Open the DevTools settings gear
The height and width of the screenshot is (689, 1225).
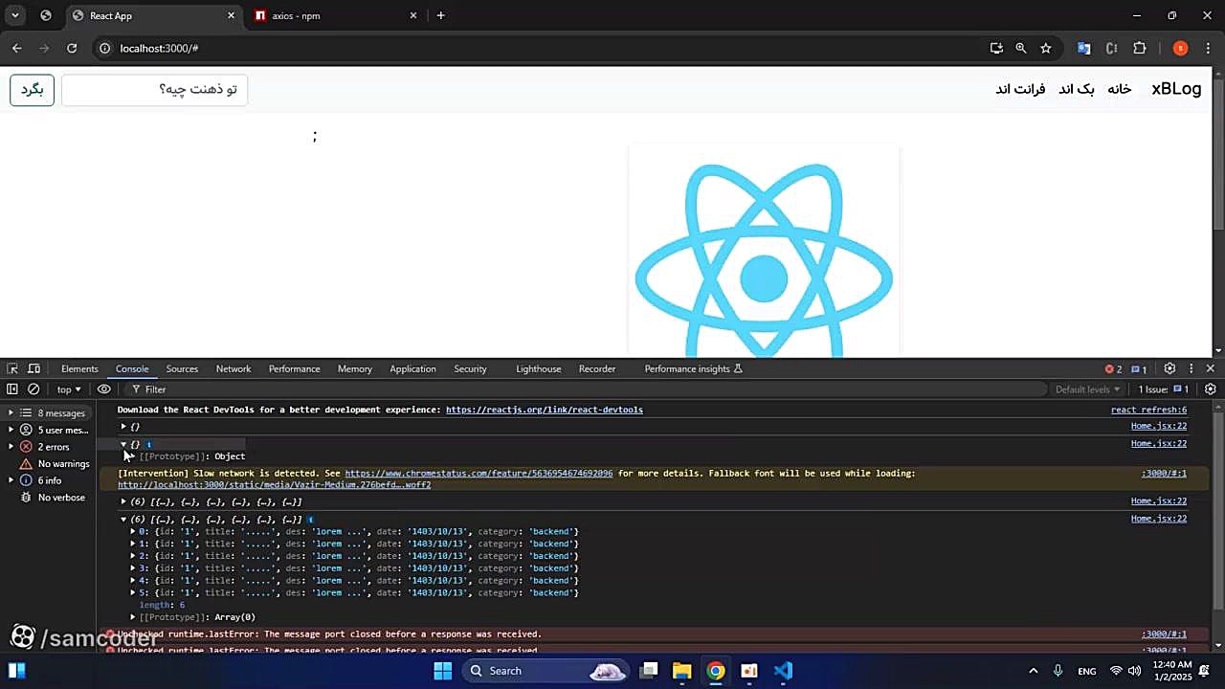1169,368
